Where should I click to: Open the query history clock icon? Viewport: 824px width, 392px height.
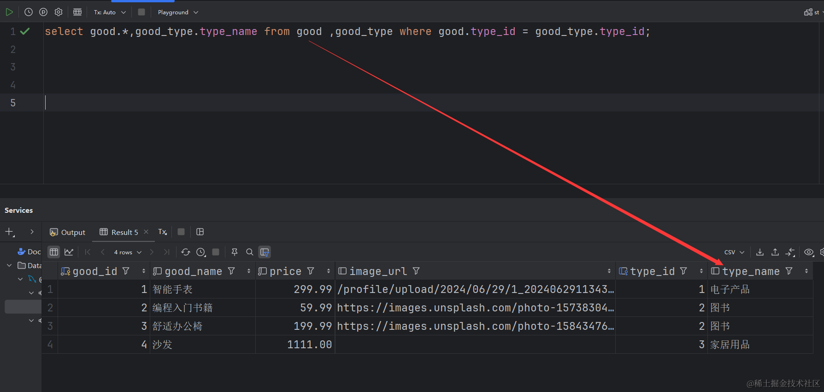29,12
